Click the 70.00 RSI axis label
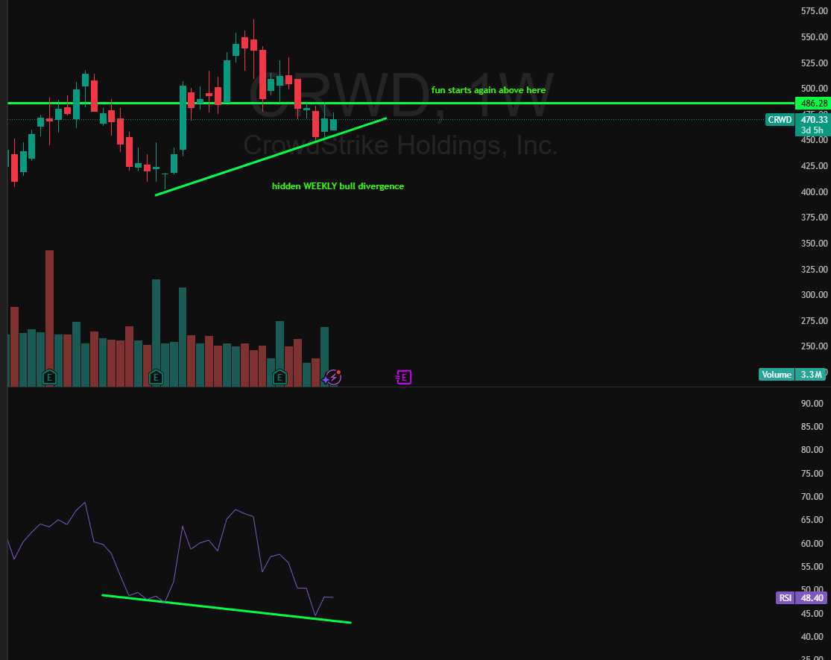831x660 pixels. click(812, 496)
